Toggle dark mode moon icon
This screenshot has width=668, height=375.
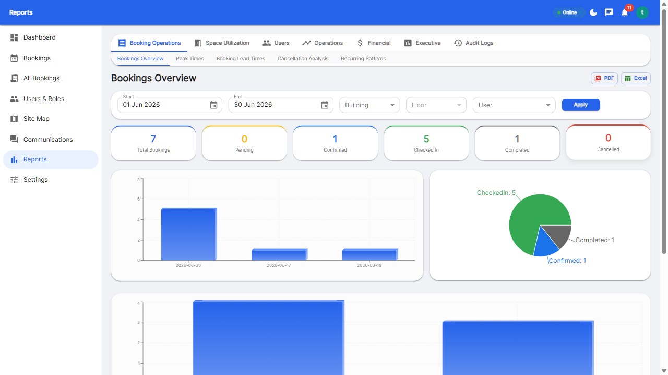(593, 12)
